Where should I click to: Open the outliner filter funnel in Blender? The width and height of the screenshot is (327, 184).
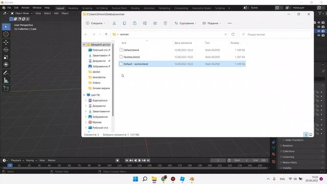320,13
